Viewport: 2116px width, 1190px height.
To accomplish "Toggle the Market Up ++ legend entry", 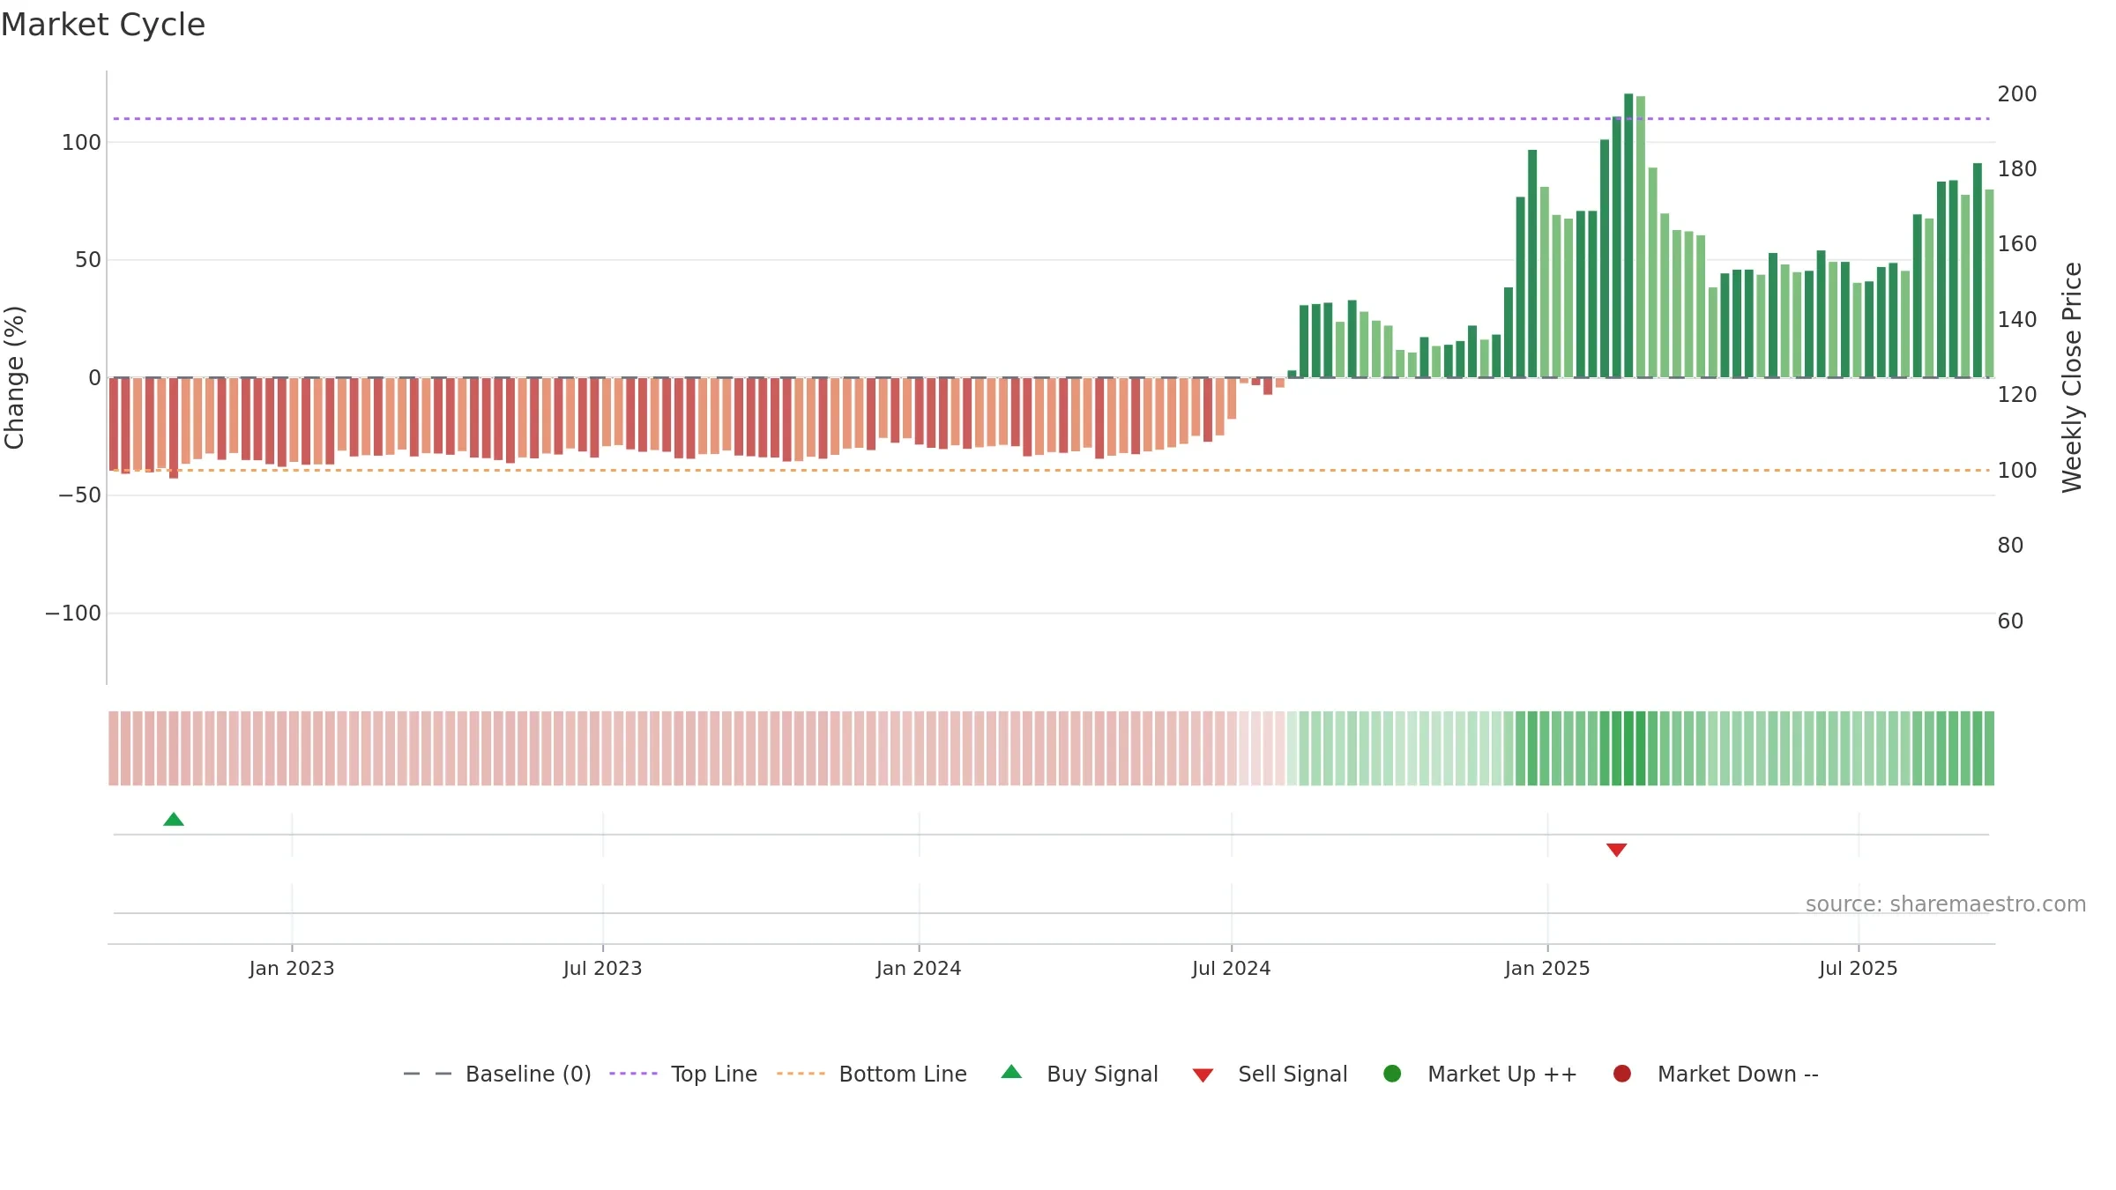I will pyautogui.click(x=1479, y=1074).
